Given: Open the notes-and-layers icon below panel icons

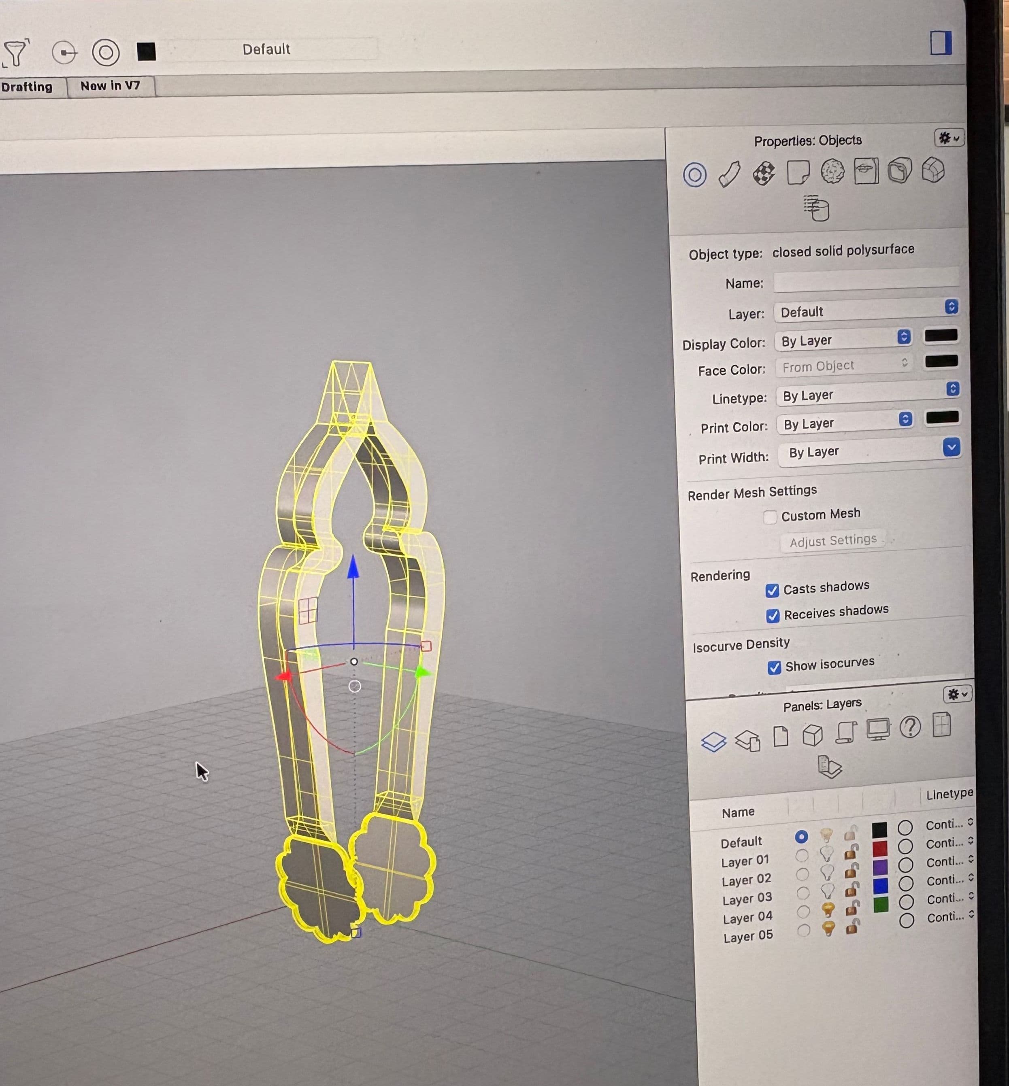Looking at the screenshot, I should tap(830, 766).
